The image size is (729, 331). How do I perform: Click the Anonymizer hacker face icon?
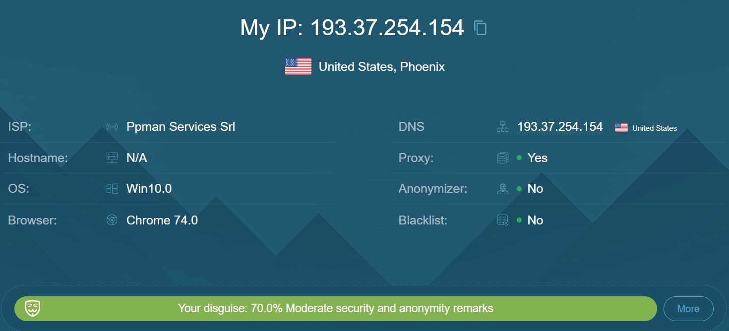[503, 189]
